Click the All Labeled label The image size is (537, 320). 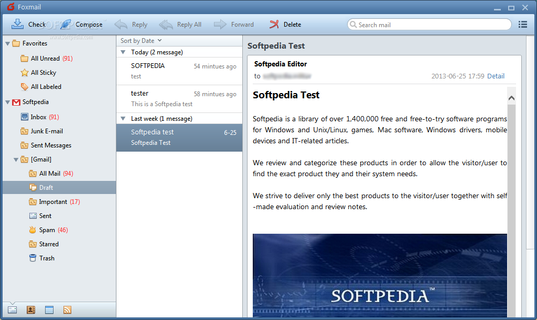[x=46, y=87]
